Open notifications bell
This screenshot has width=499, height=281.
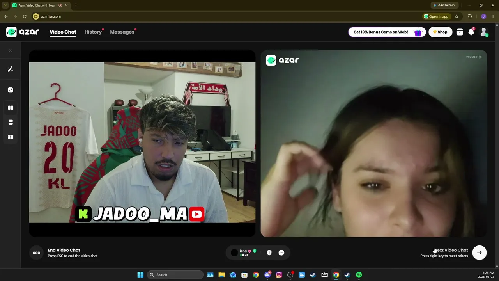471,32
